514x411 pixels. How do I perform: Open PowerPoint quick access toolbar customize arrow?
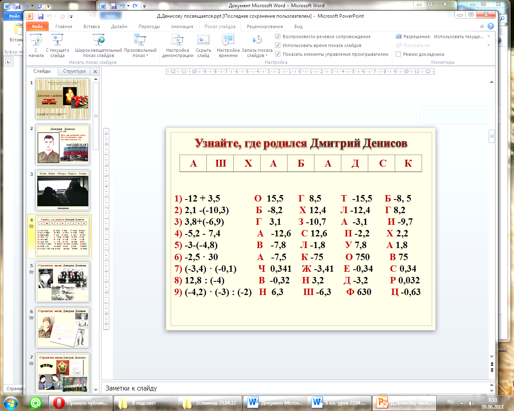coord(71,17)
